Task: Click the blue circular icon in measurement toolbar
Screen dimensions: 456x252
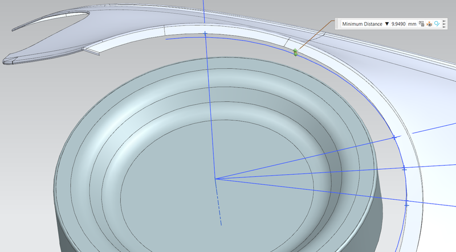Action: coord(437,24)
